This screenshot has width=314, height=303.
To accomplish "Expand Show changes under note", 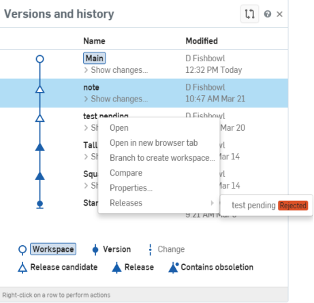I will (116, 99).
